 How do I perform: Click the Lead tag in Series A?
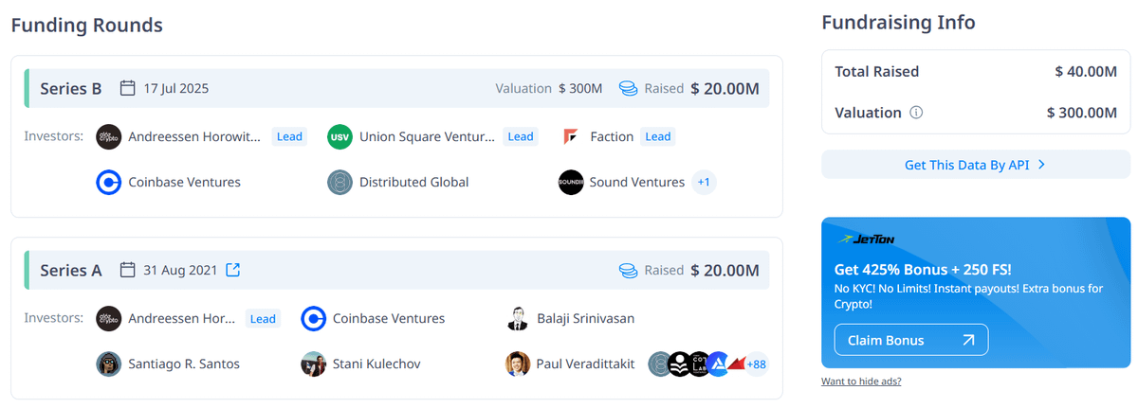pos(263,319)
